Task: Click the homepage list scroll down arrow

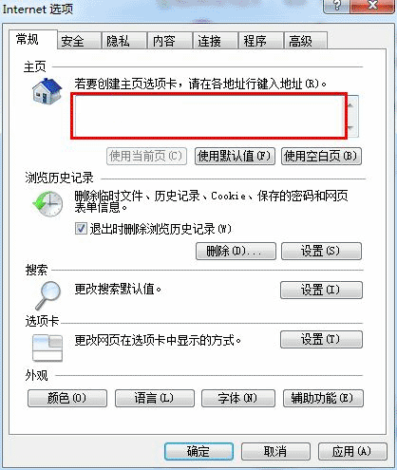Action: (x=350, y=127)
